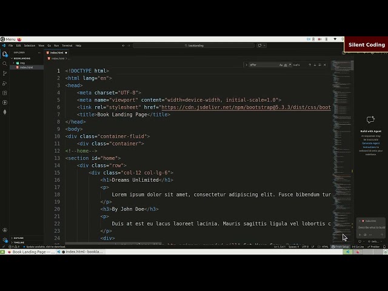Click Ln 1, Col 1 cursor position
This screenshot has width=388, height=291.
(x=279, y=247)
